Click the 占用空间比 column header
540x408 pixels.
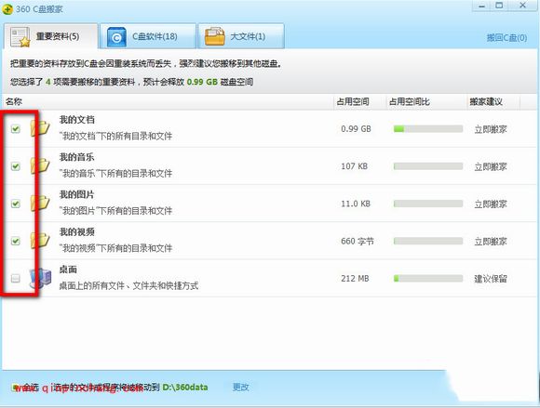[x=409, y=101]
